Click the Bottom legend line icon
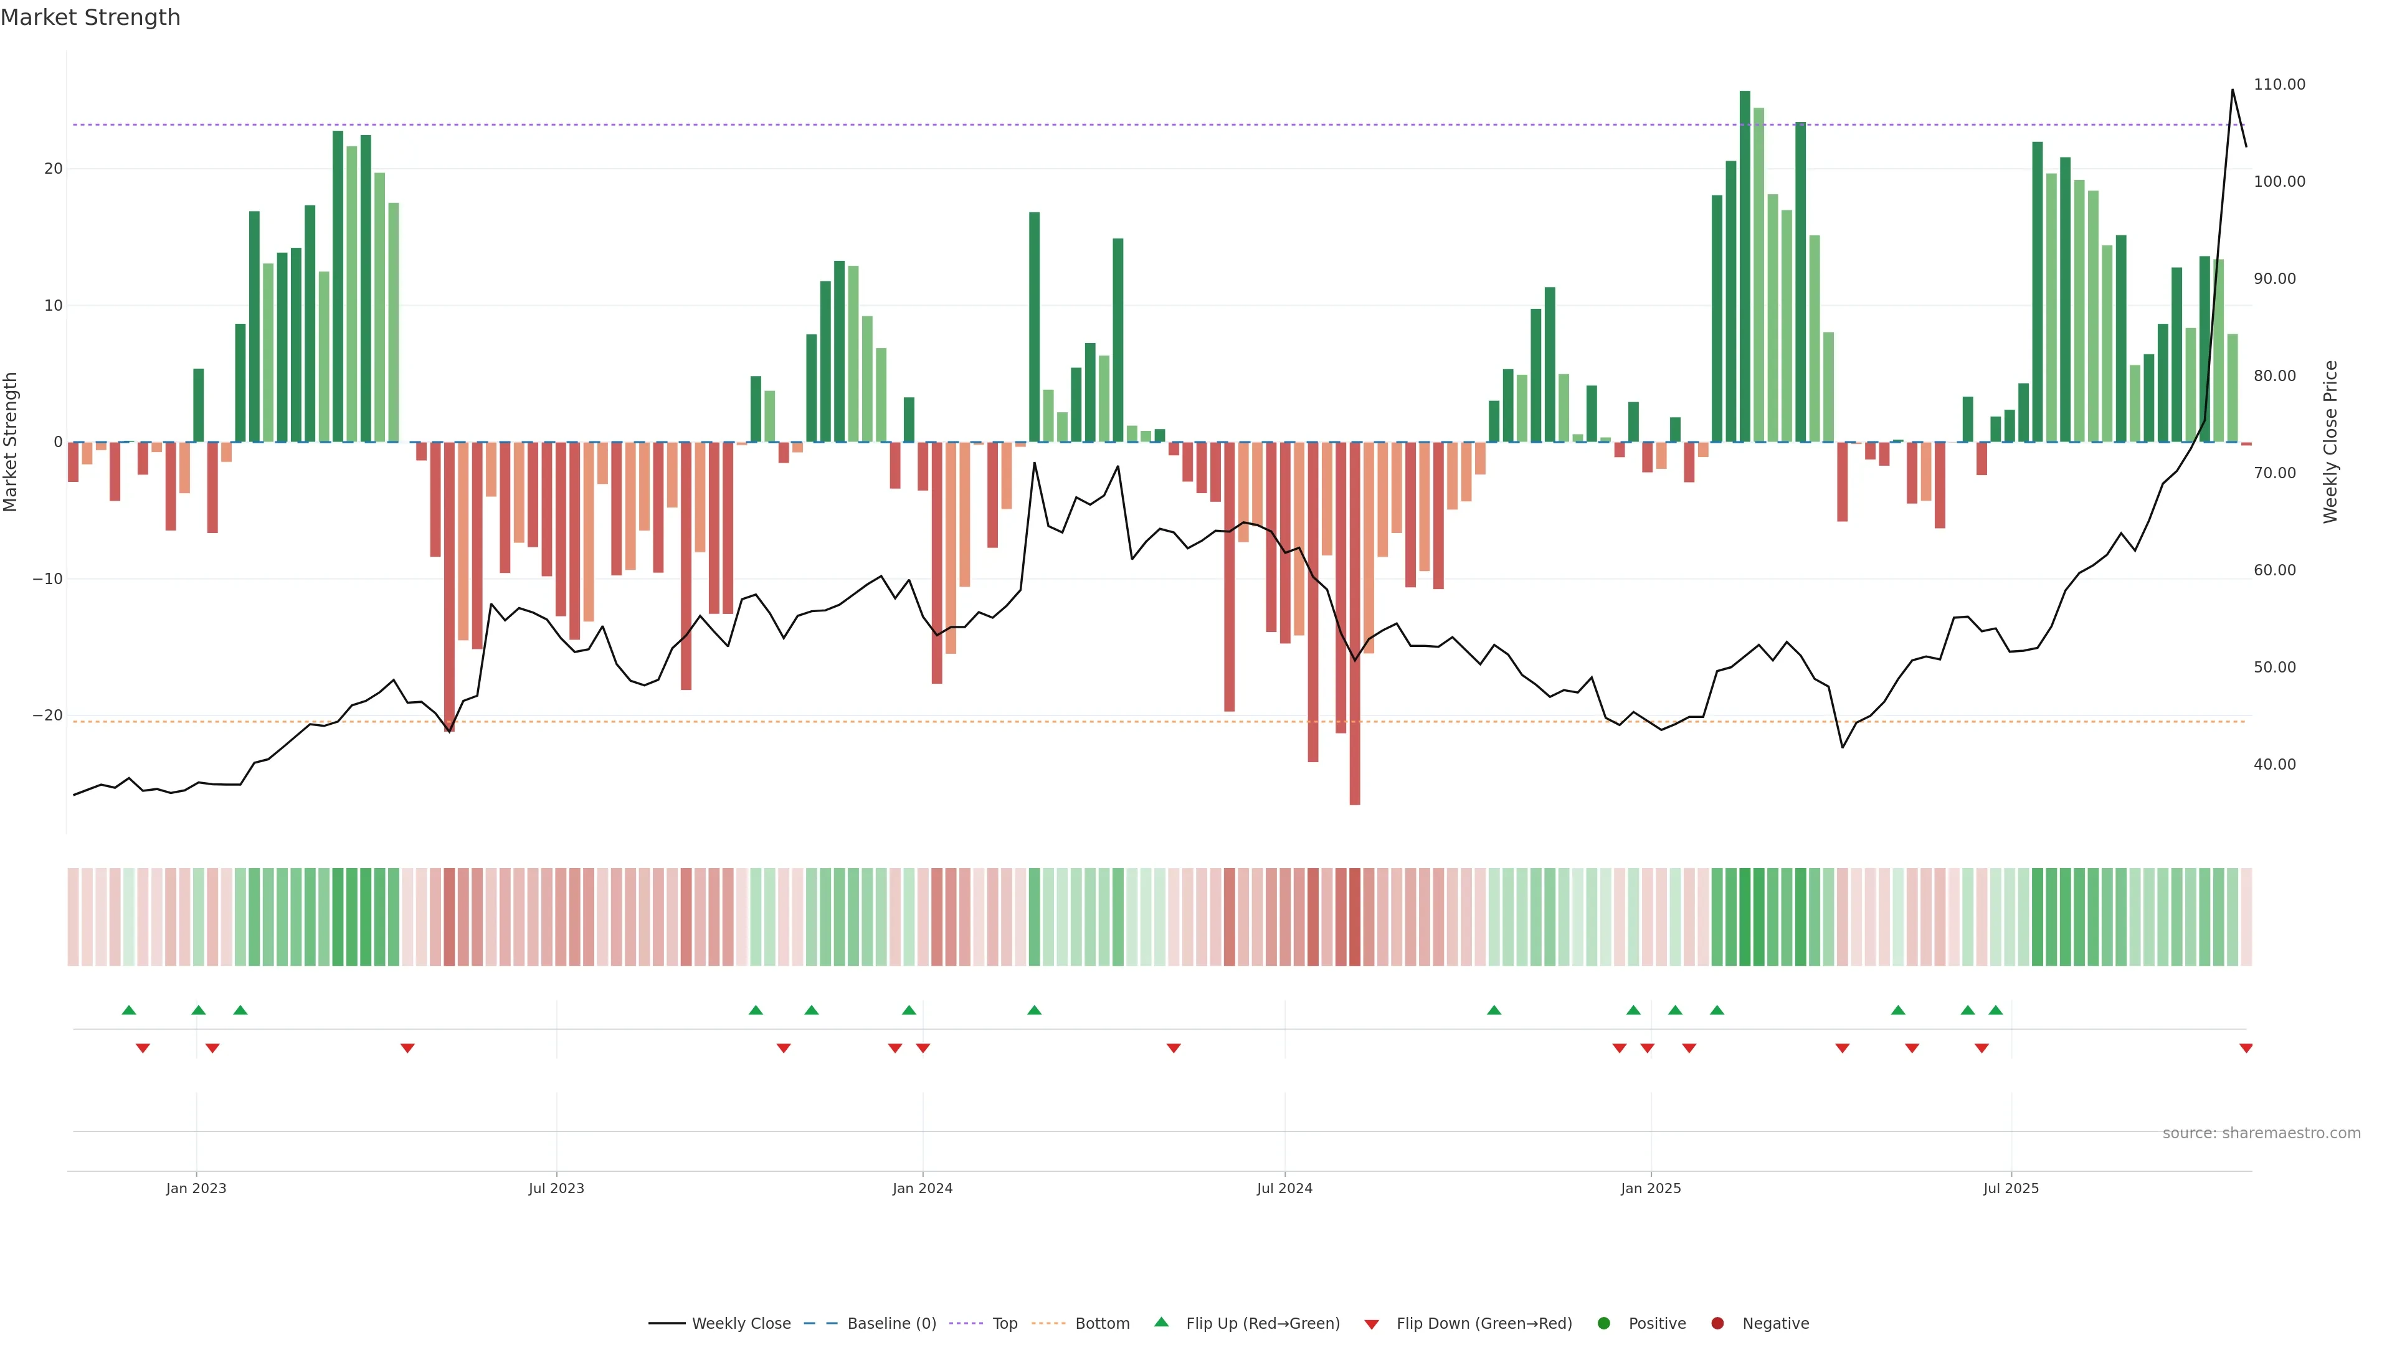Viewport: 2392px width, 1345px height. [x=1048, y=1323]
